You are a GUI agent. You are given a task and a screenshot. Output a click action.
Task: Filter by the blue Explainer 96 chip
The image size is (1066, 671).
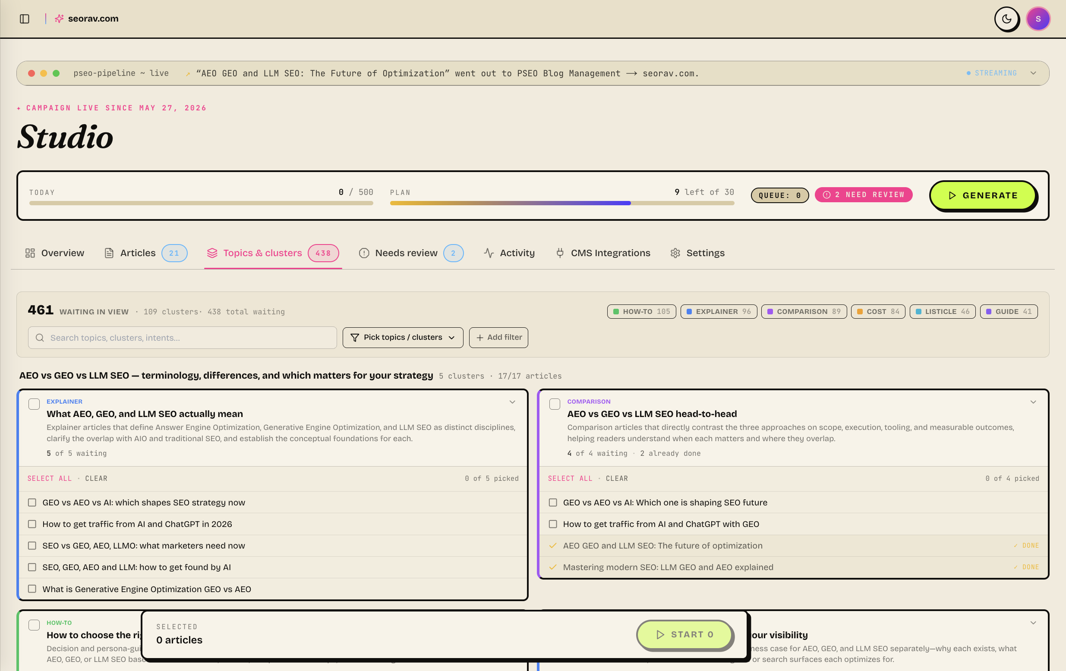(719, 311)
